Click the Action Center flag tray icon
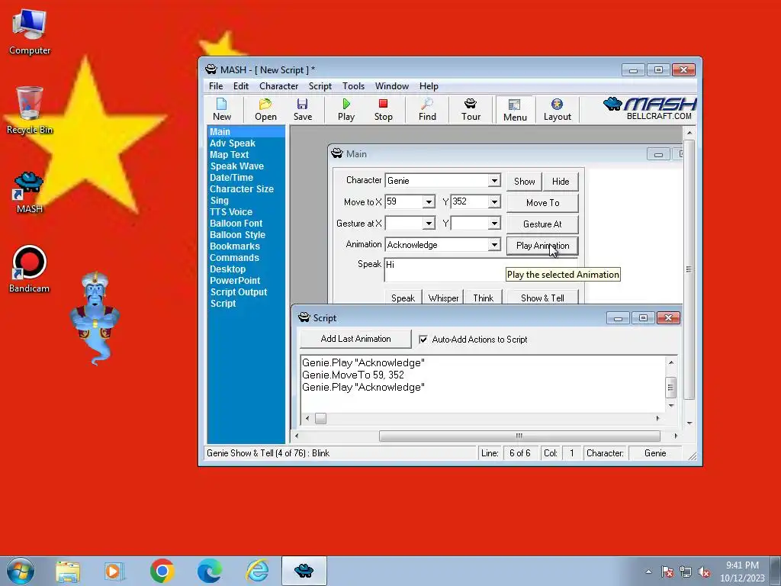Screen dimensions: 781x586 click(x=667, y=572)
